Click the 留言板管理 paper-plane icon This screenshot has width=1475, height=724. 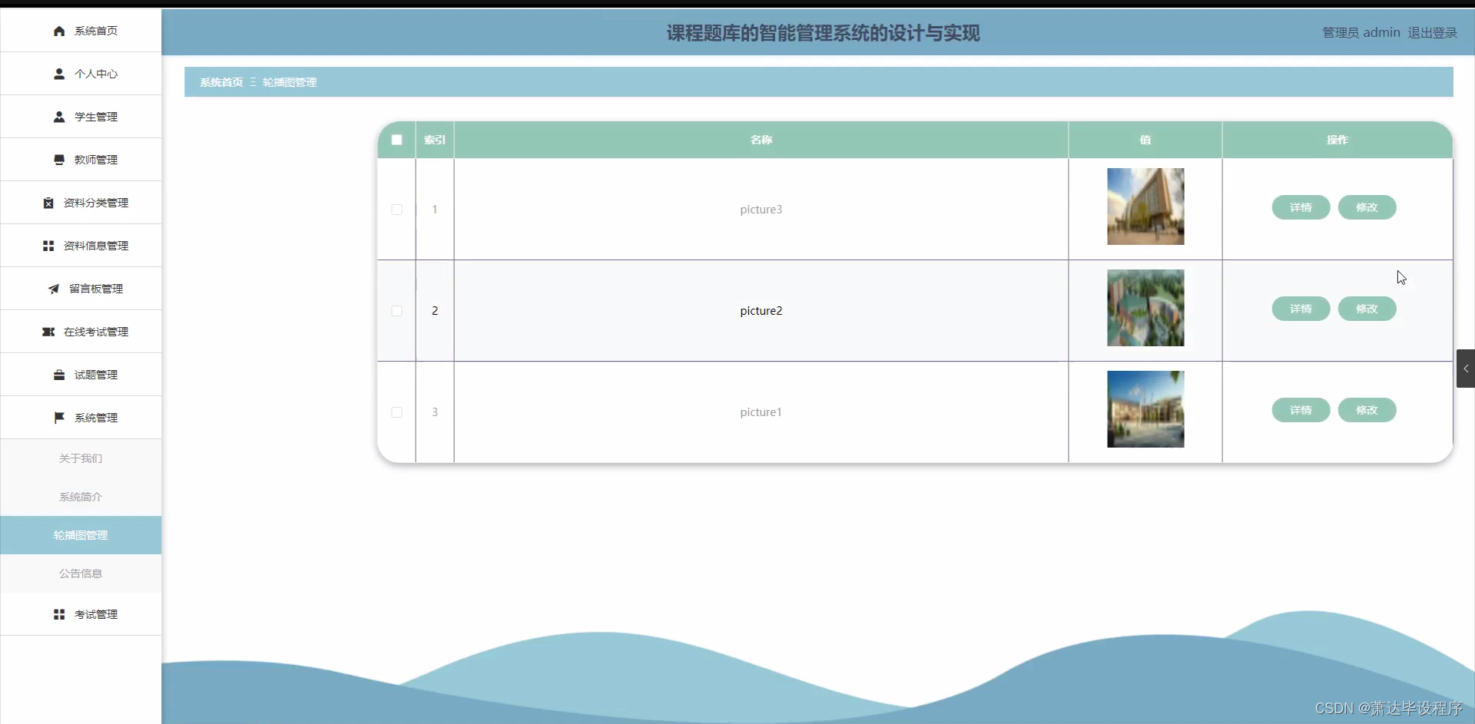(x=52, y=289)
